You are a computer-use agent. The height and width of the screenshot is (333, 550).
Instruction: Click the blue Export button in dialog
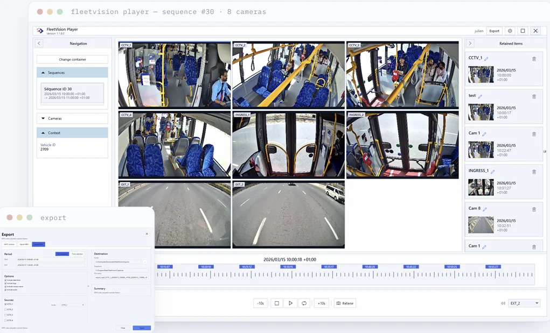point(142,328)
